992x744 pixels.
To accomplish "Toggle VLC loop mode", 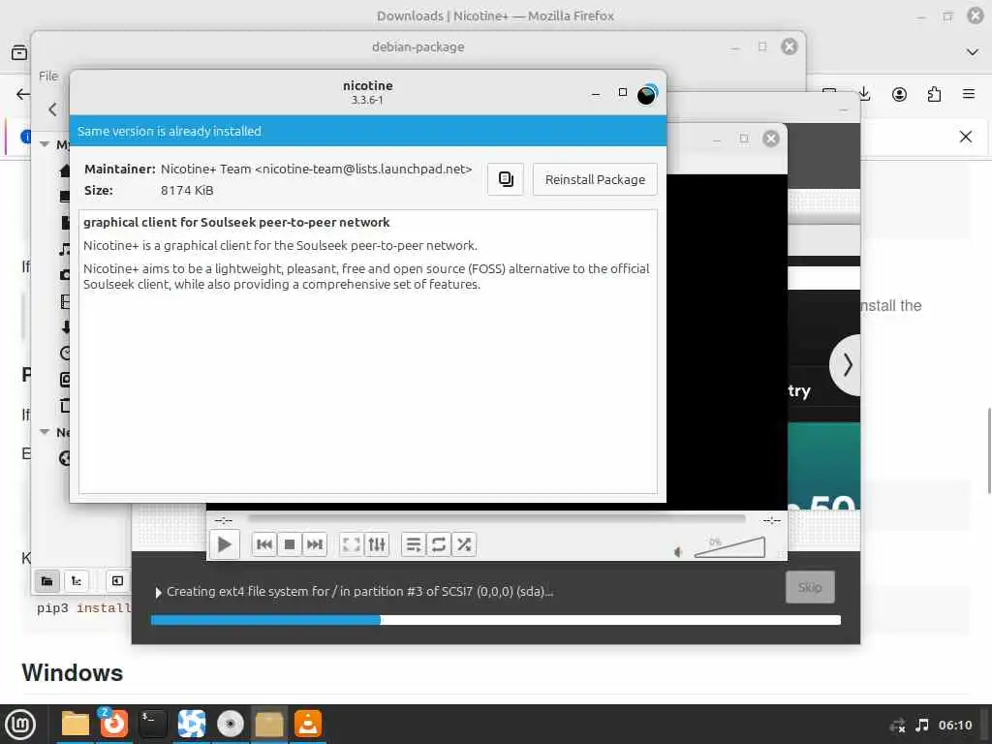I will coord(439,544).
